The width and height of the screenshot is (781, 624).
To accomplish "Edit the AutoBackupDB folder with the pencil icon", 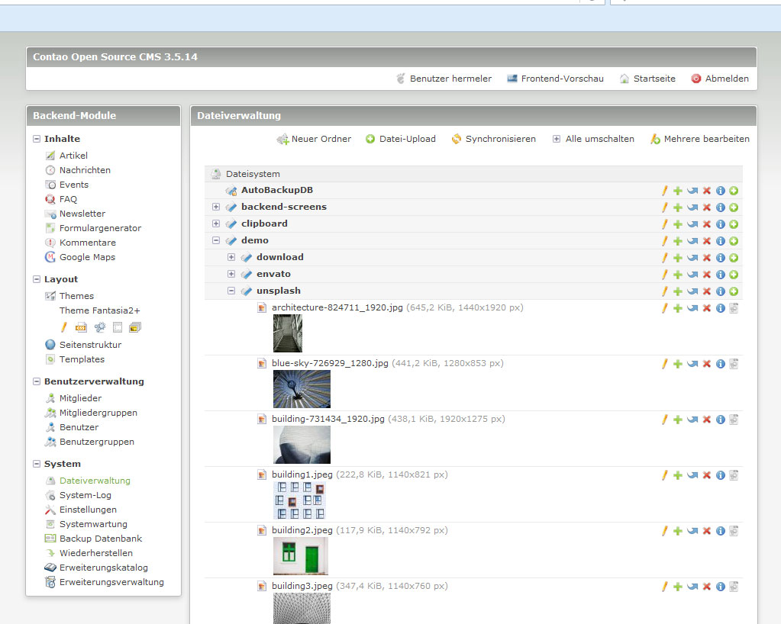I will pos(664,191).
